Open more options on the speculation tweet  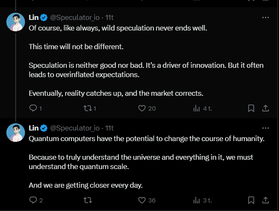[265, 17]
